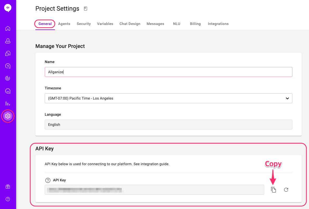Image resolution: width=309 pixels, height=209 pixels.
Task: Open the contacts person icon in the sidebar
Action: point(8,41)
